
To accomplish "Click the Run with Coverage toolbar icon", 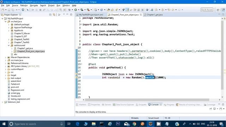I will [82, 10].
